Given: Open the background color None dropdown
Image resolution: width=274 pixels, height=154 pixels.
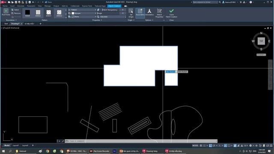Looking at the screenshot, I should pos(83,17).
